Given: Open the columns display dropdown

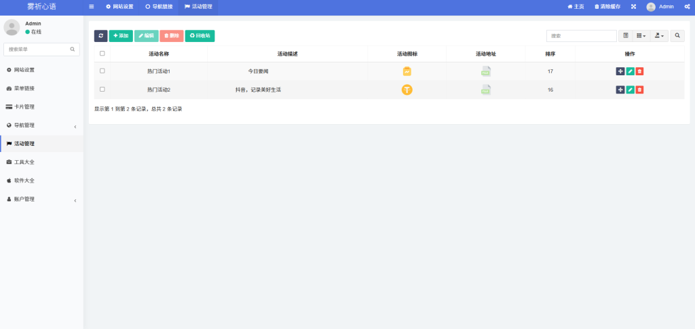Looking at the screenshot, I should coord(641,36).
